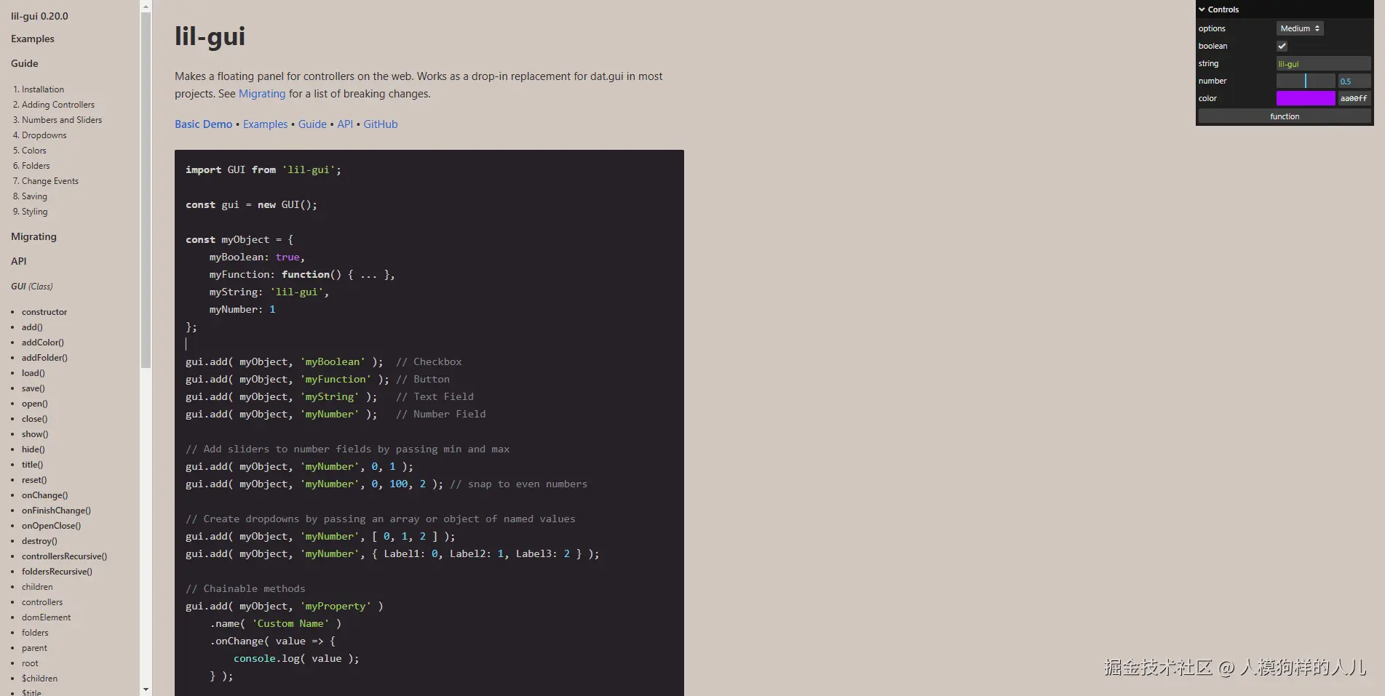This screenshot has width=1385, height=696.
Task: Open the API link under the intro
Action: pyautogui.click(x=345, y=124)
